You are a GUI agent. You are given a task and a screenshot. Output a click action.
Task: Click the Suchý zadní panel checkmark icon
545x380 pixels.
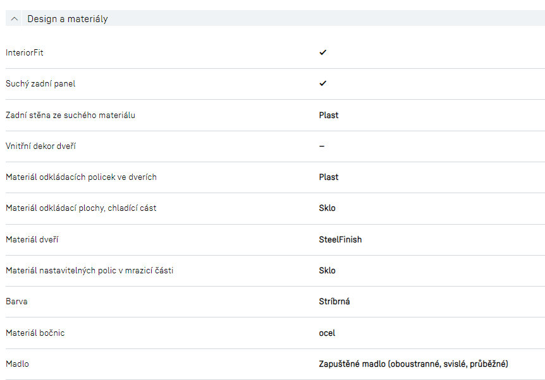pos(322,83)
